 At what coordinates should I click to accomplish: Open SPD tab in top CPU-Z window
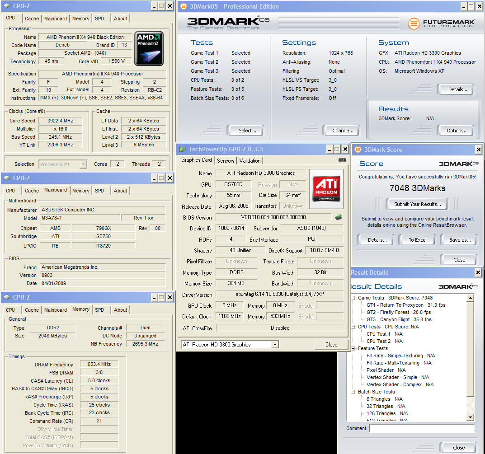(x=99, y=19)
